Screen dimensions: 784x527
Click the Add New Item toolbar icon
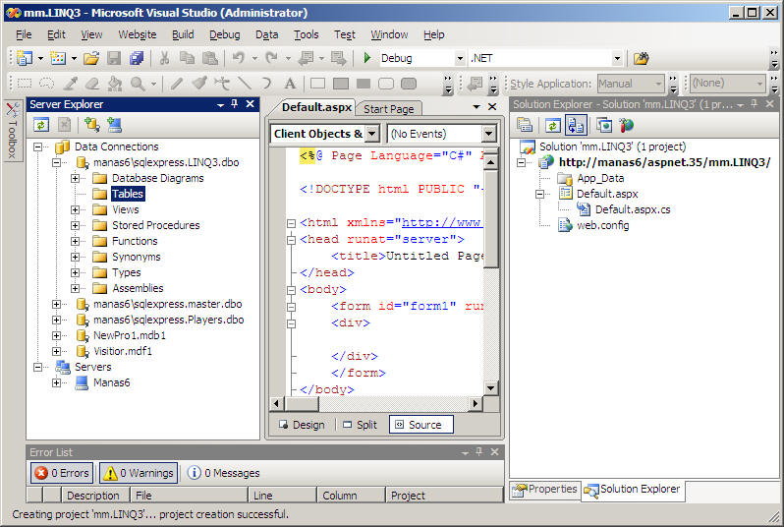[58, 58]
